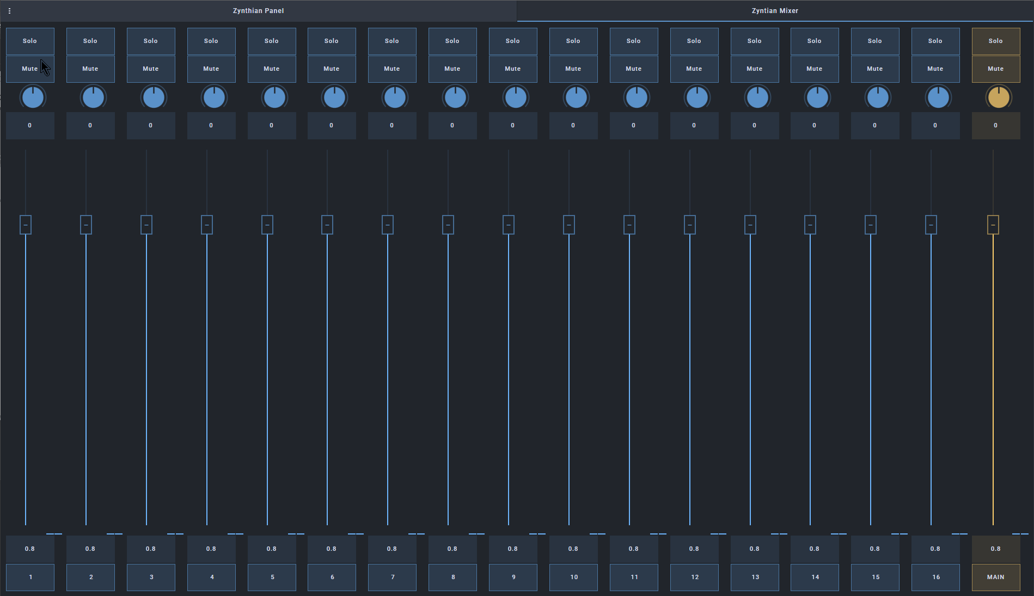Toggle Mute on channel 1
This screenshot has width=1034, height=596.
[x=30, y=69]
